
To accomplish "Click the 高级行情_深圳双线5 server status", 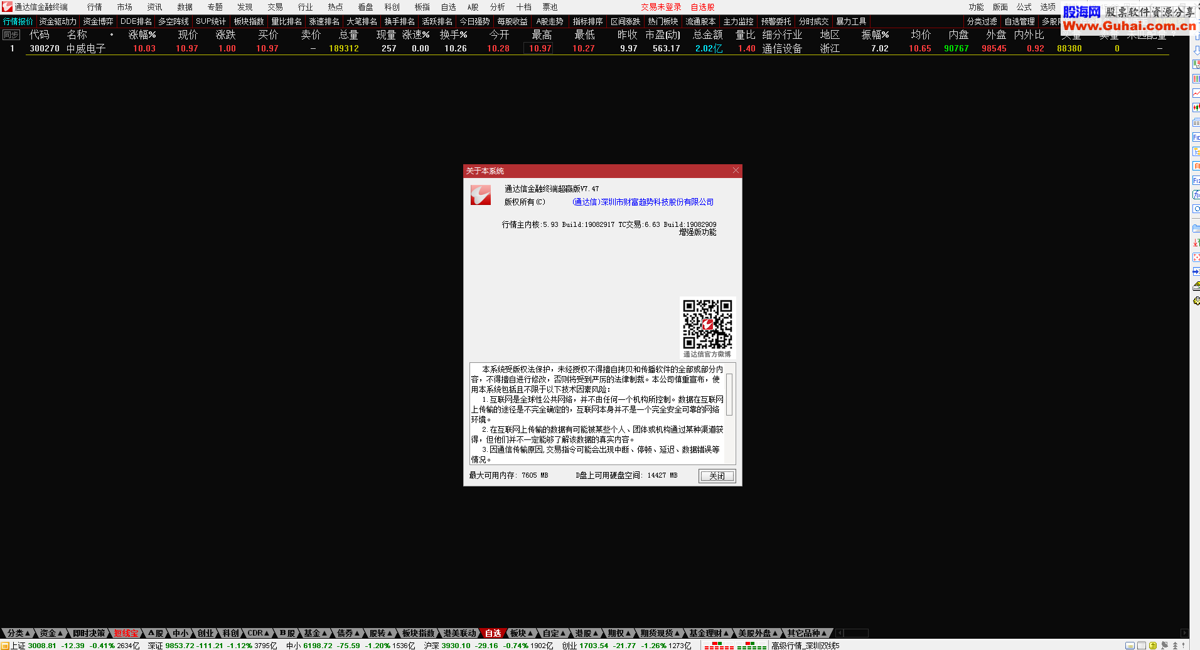I will (x=805, y=646).
